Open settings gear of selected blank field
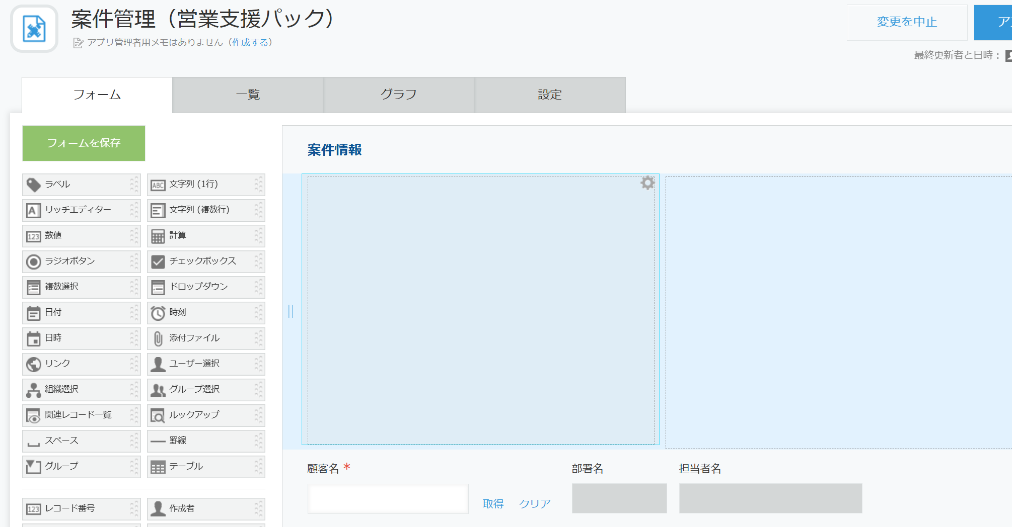Image resolution: width=1012 pixels, height=527 pixels. (x=647, y=183)
